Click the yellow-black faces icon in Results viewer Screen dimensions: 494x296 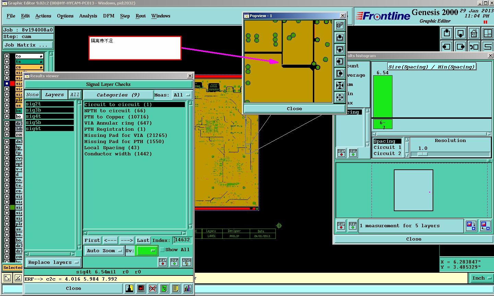[129, 288]
